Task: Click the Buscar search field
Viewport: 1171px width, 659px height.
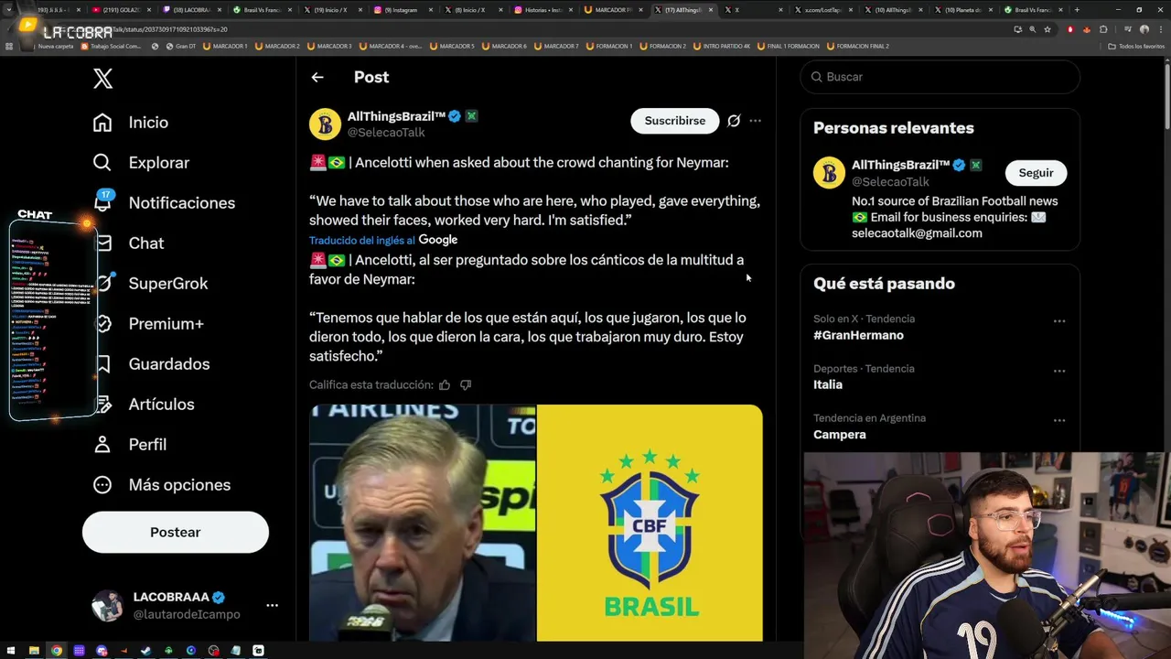Action: pos(940,77)
